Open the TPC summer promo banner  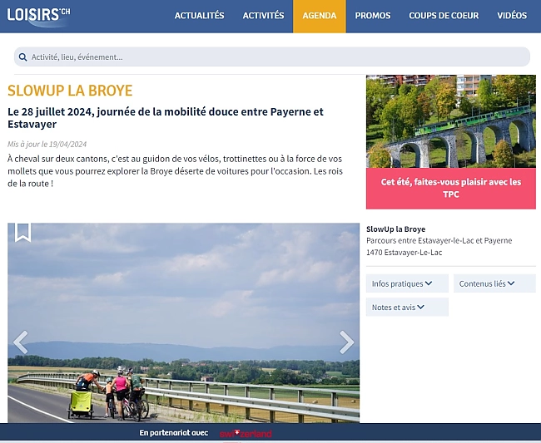click(450, 188)
